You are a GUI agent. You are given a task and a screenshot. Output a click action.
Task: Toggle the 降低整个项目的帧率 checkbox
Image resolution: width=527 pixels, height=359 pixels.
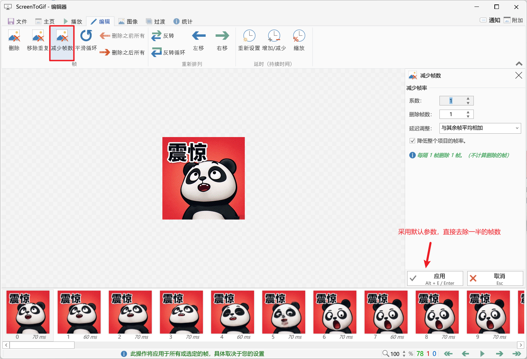click(x=412, y=141)
